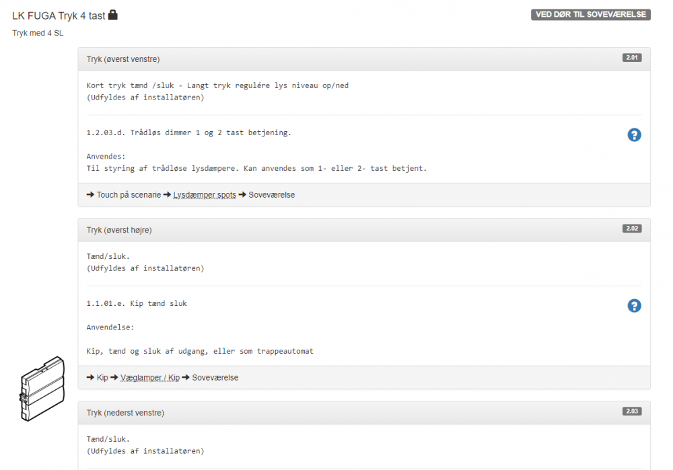673x470 pixels.
Task: Click the 2.02 badge
Action: pos(632,229)
